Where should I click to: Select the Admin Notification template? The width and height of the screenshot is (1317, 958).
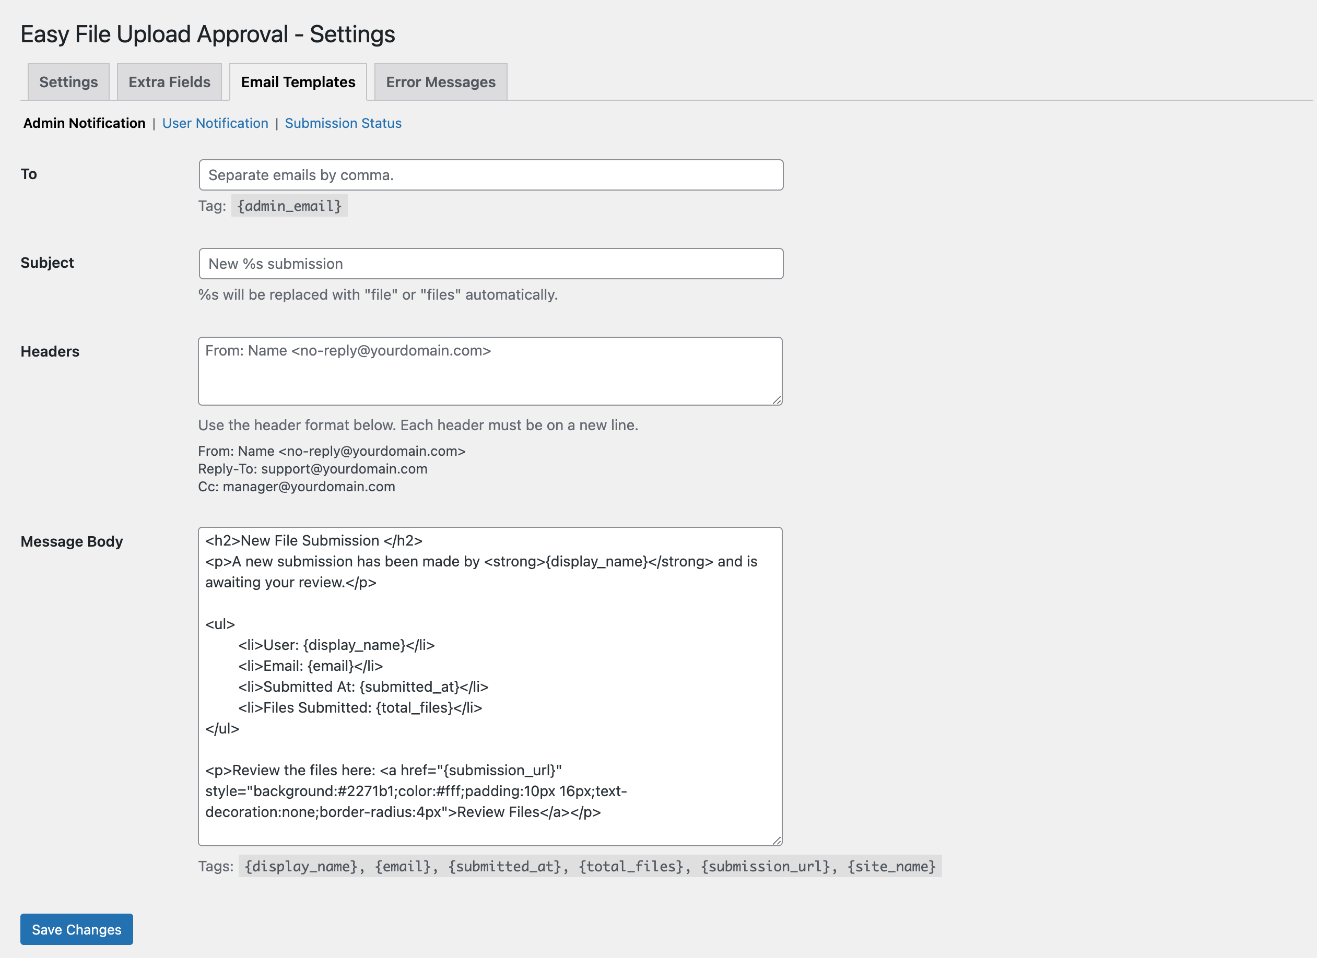pos(84,123)
